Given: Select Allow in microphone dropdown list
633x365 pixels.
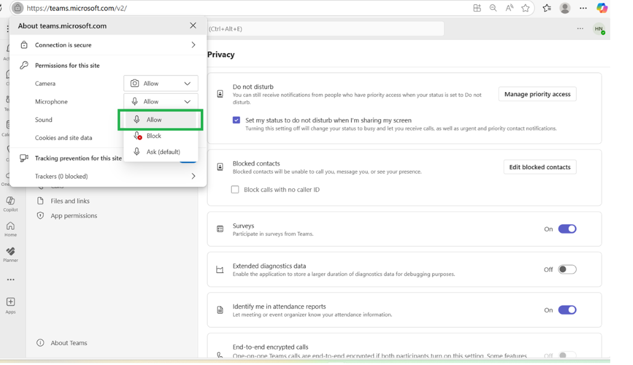Looking at the screenshot, I should (x=161, y=120).
